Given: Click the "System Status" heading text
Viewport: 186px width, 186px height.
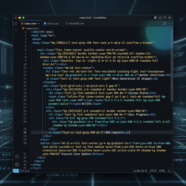Looking at the screenshot, I should pyautogui.click(x=139, y=93).
